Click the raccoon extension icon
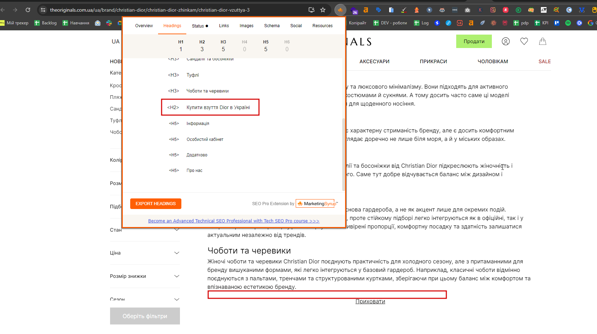Screen dimensions: 597x334 442,10
